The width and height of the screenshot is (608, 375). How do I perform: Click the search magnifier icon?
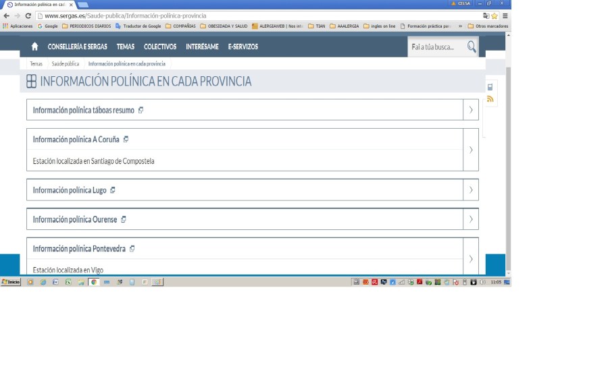[x=471, y=47]
